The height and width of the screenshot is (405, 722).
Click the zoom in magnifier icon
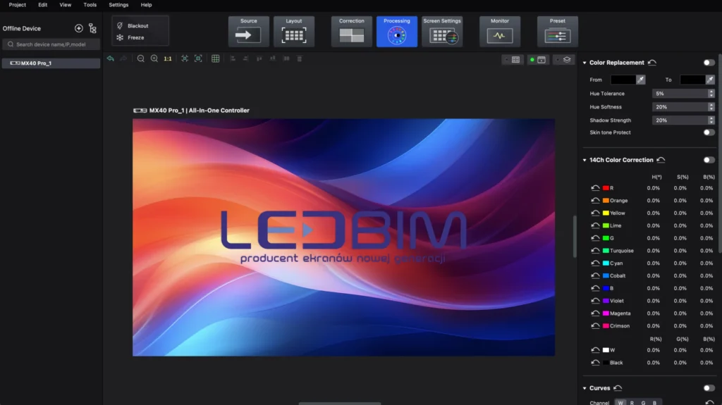154,58
